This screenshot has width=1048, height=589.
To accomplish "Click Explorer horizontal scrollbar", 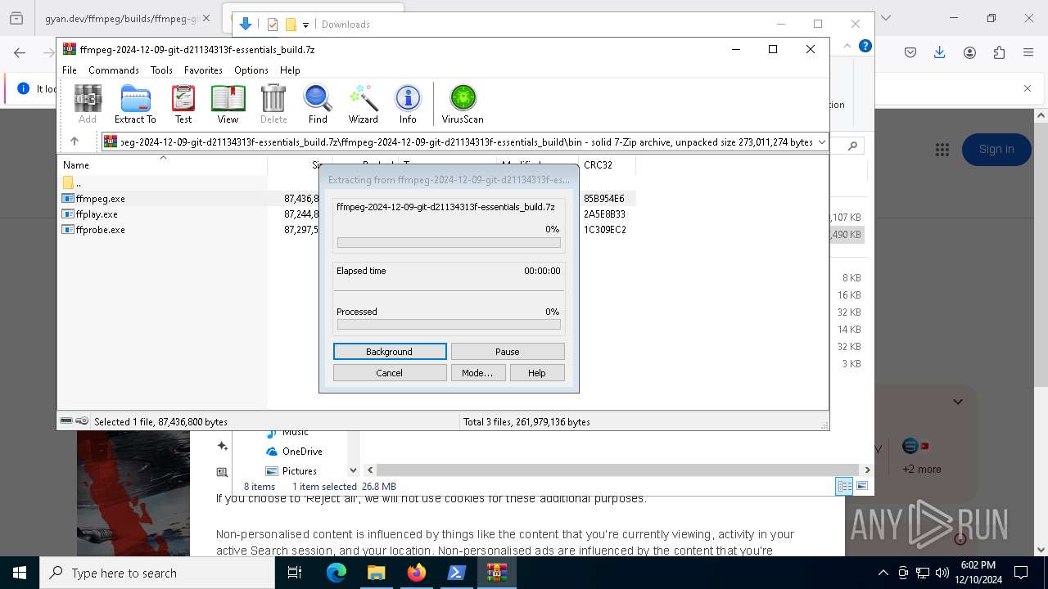I will (618, 470).
